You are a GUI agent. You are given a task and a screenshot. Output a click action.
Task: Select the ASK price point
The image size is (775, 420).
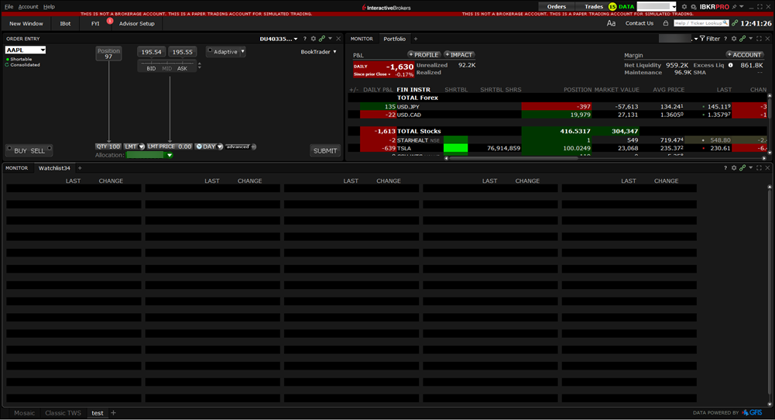[183, 69]
